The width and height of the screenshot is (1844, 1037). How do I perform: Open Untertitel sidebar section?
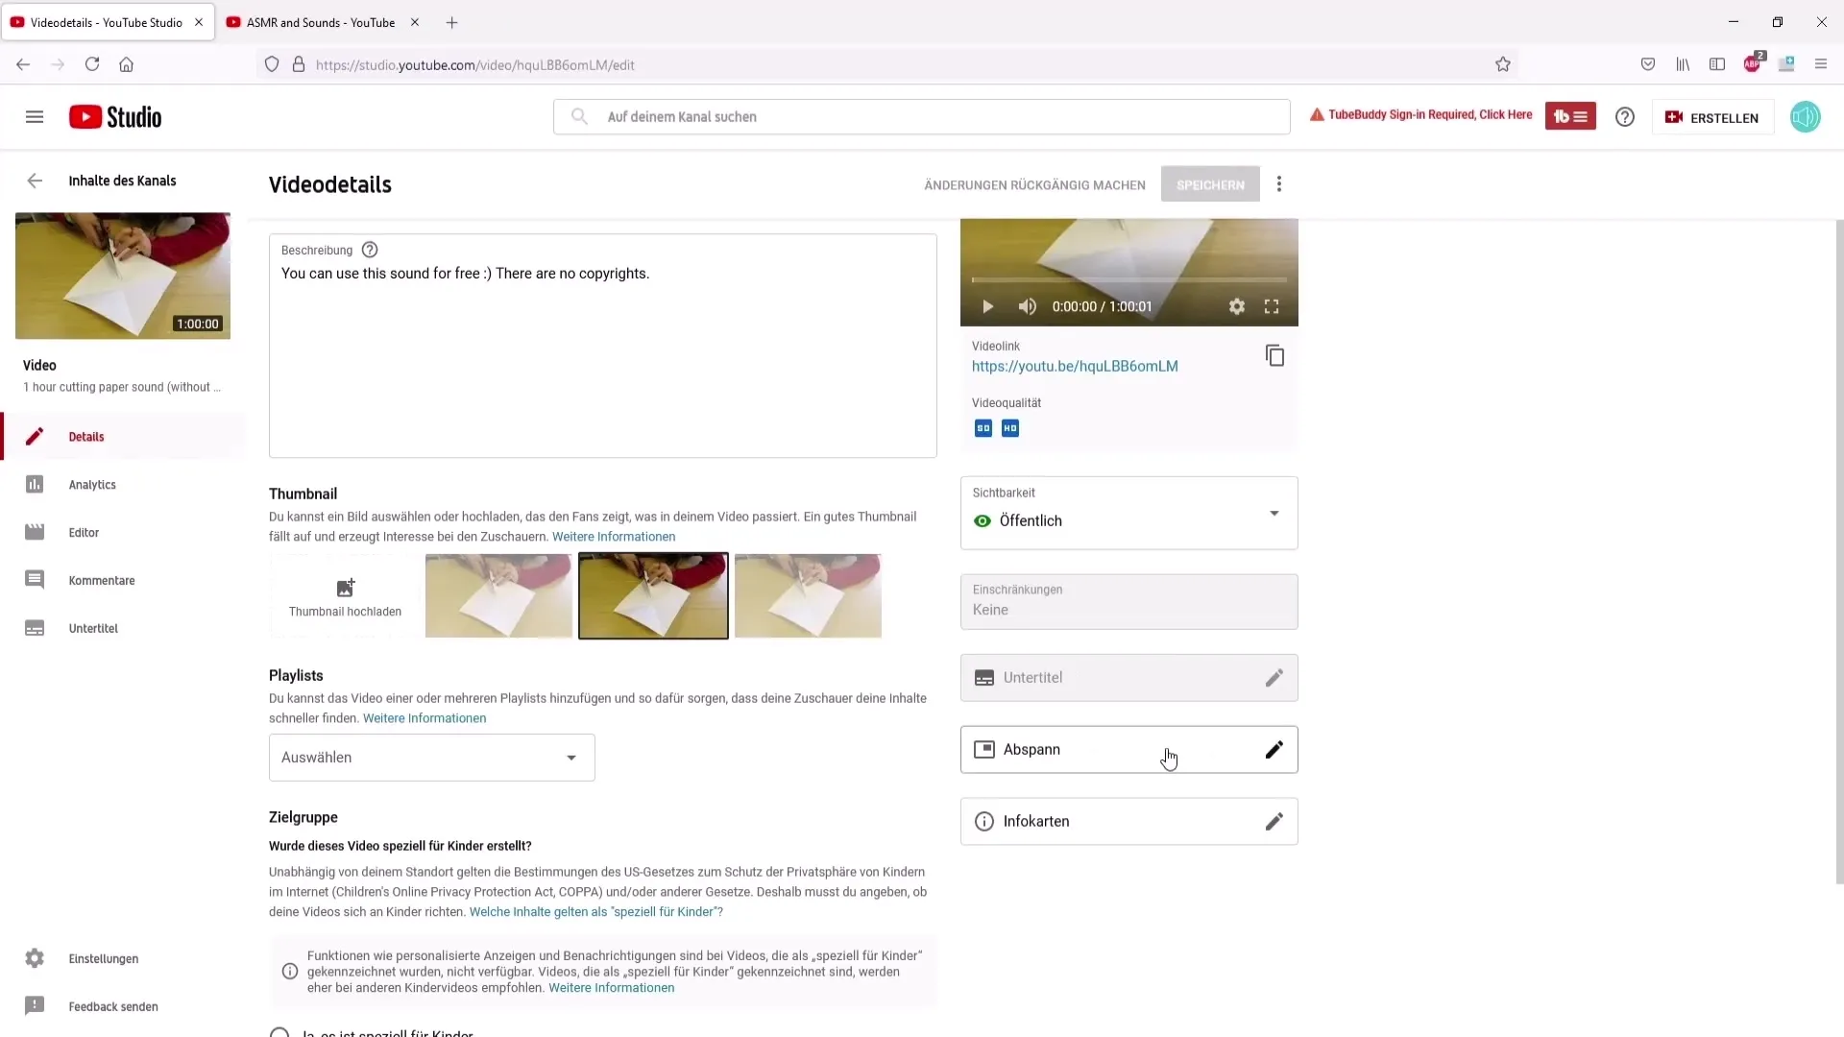tap(92, 629)
